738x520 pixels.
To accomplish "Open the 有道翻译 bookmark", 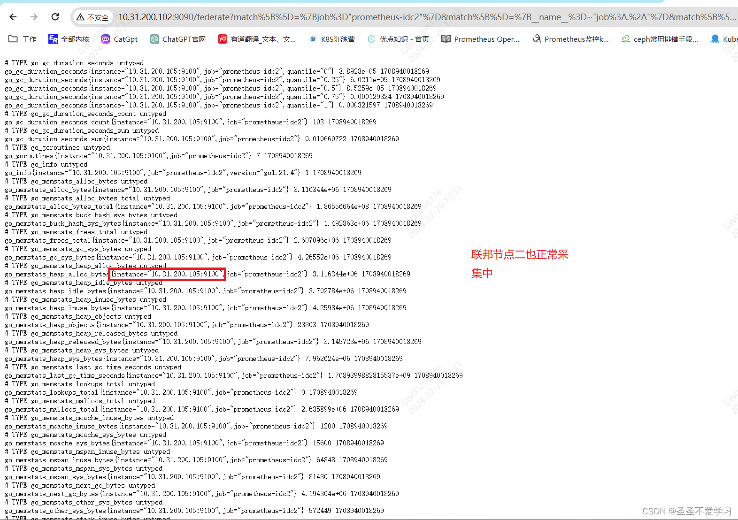I will 257,39.
